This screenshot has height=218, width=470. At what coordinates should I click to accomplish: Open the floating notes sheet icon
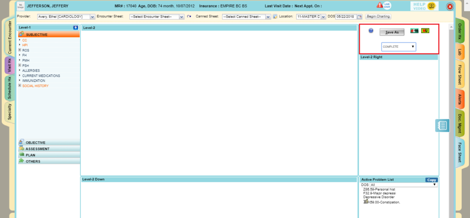point(442,126)
